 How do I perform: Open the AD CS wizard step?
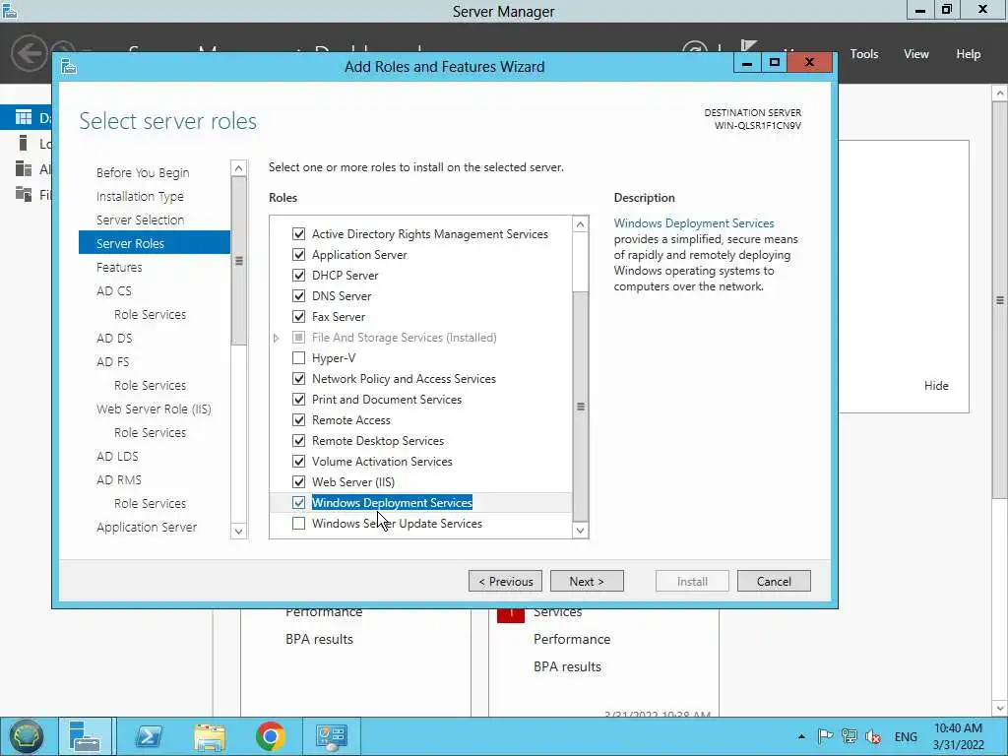pyautogui.click(x=114, y=290)
